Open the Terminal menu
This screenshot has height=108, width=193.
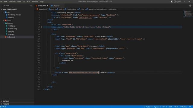[35, 2]
